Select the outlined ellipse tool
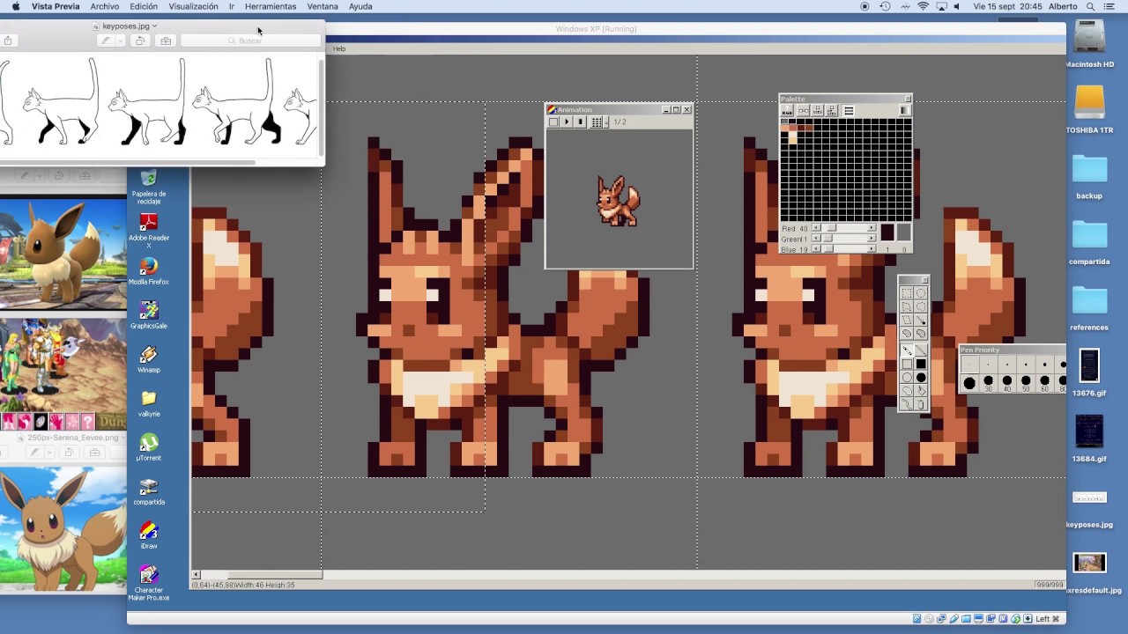This screenshot has height=634, width=1128. click(x=907, y=377)
